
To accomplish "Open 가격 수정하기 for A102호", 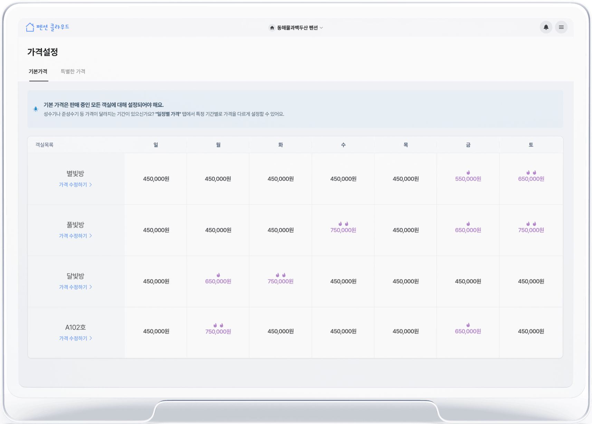I will tap(75, 339).
